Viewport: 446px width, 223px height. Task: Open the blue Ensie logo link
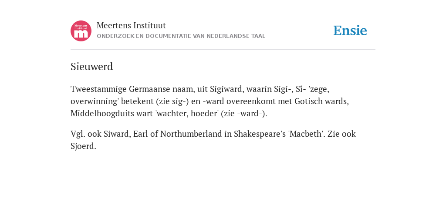click(350, 30)
